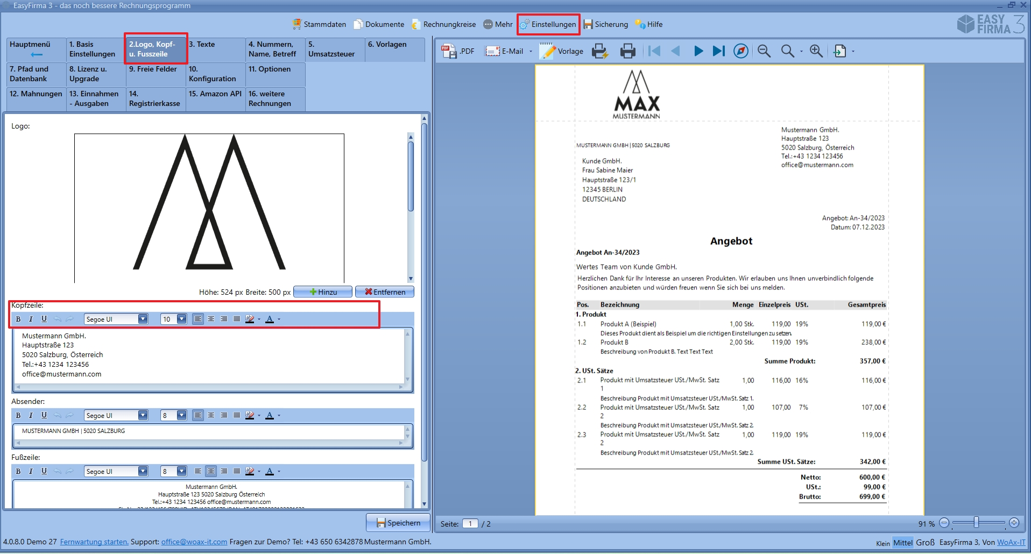Toggle bold in the Kopfzeile toolbar
Viewport: 1031px width, 554px height.
[x=18, y=319]
